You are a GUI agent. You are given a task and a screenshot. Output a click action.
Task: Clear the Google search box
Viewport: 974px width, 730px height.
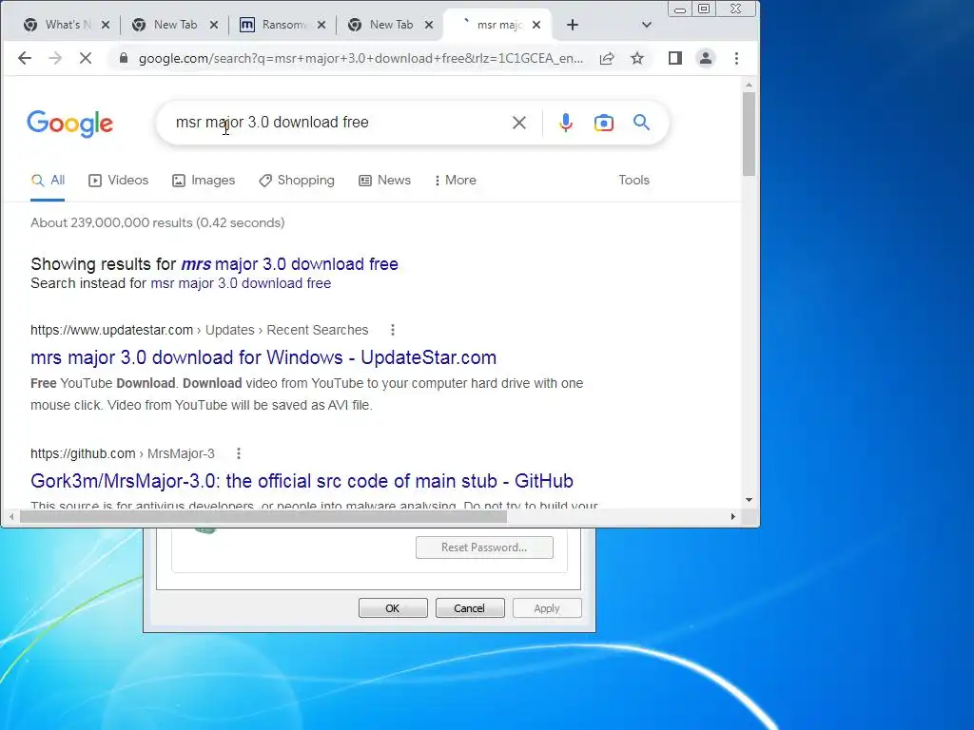point(519,123)
